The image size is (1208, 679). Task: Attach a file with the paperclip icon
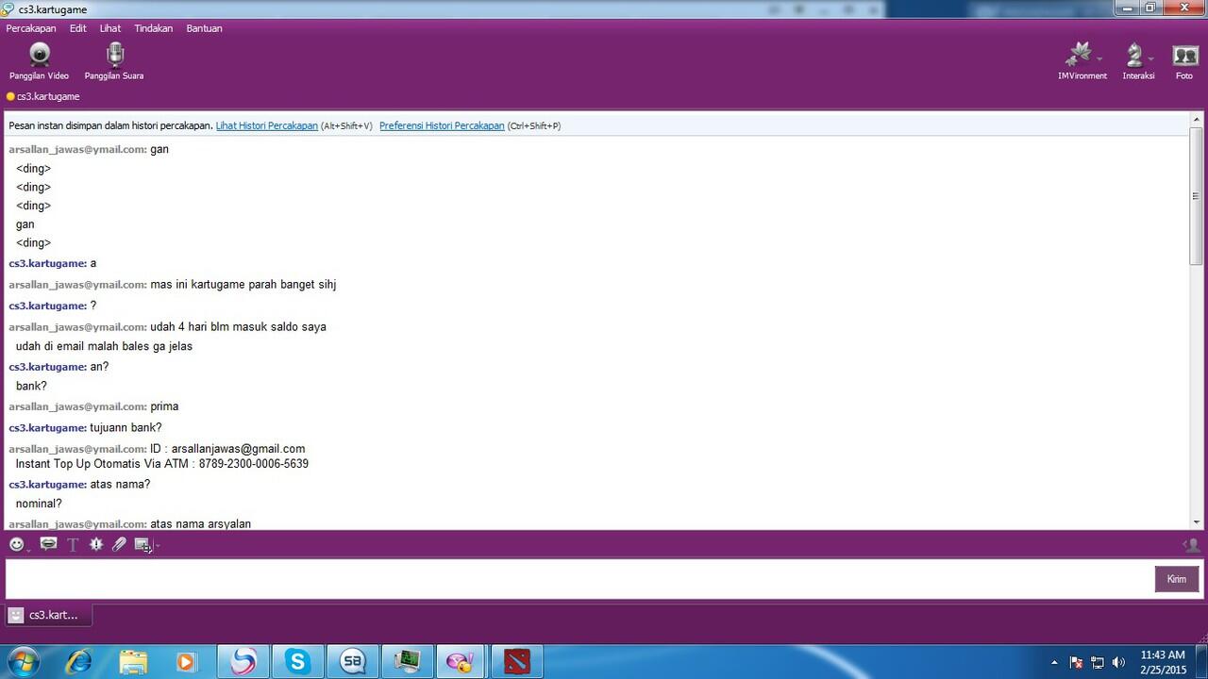coord(119,544)
